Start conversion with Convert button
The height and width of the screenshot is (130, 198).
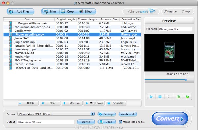tap(170, 118)
